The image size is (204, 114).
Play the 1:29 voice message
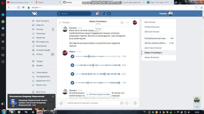[x=72, y=56]
